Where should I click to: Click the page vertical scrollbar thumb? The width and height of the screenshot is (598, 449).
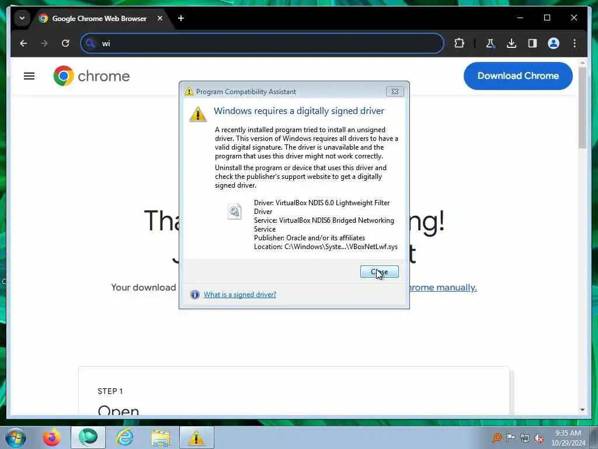(x=582, y=108)
